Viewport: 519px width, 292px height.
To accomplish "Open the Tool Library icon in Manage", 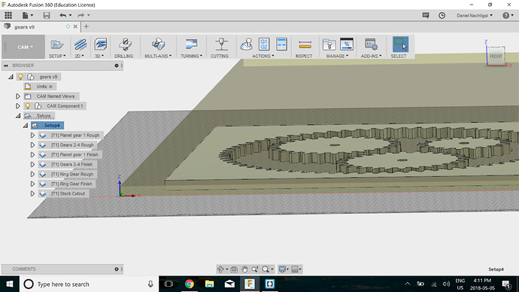I will click(329, 44).
